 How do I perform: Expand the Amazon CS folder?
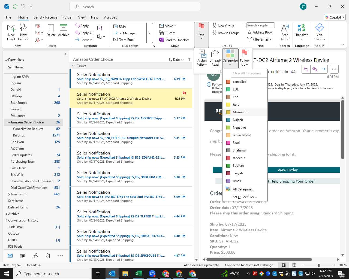point(9,194)
